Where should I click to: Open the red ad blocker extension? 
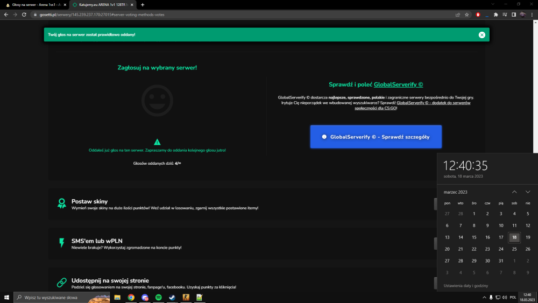tap(478, 15)
